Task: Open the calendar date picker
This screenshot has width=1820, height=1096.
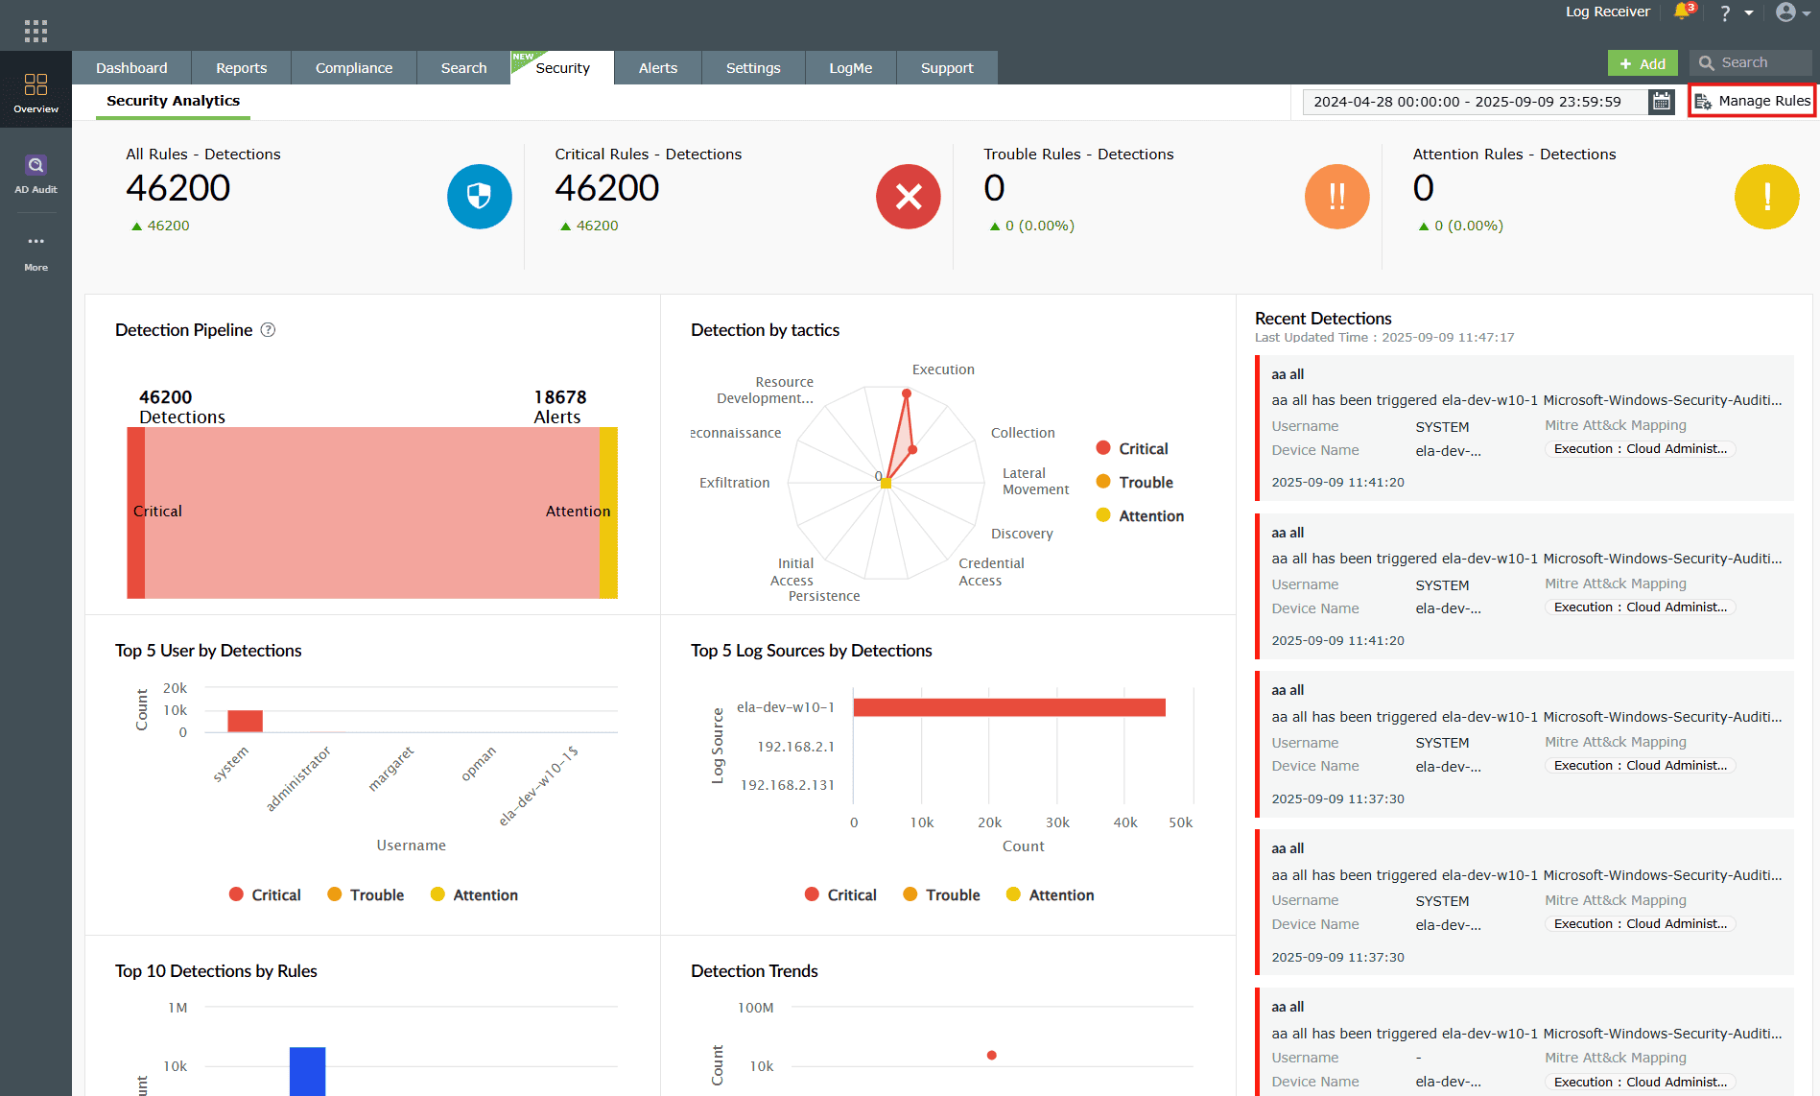Action: click(1662, 101)
